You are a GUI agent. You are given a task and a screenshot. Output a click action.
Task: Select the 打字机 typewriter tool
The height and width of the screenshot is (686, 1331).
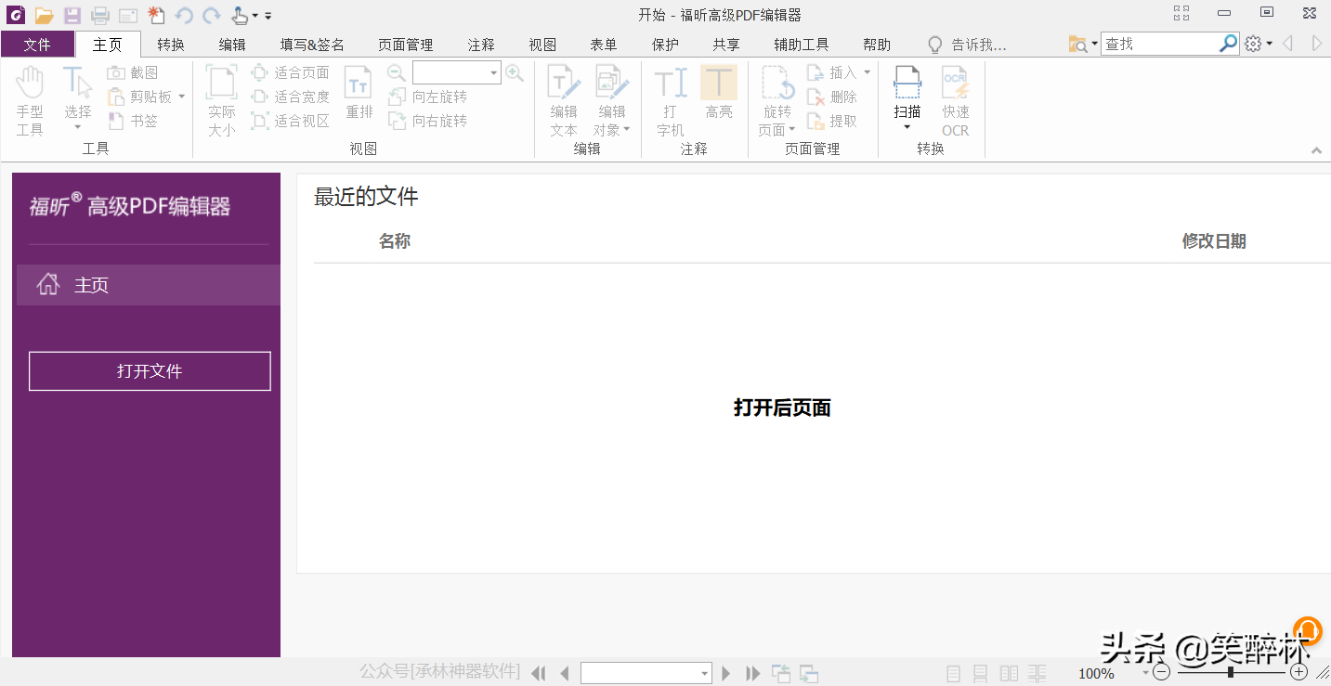point(671,102)
